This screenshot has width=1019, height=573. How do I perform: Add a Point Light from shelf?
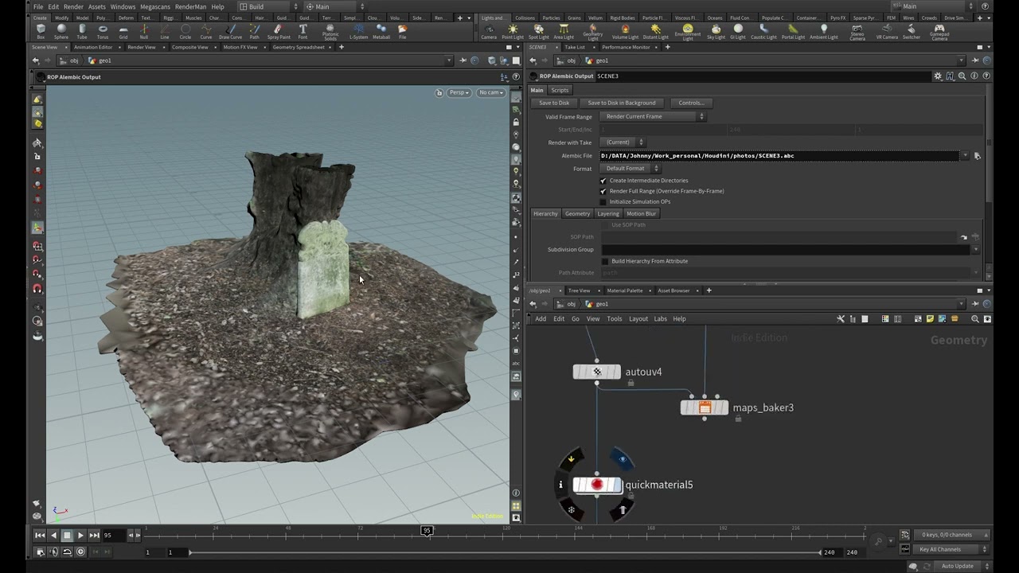pyautogui.click(x=513, y=31)
